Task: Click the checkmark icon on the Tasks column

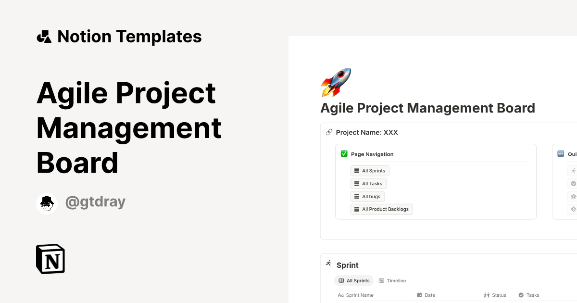Action: [x=521, y=295]
